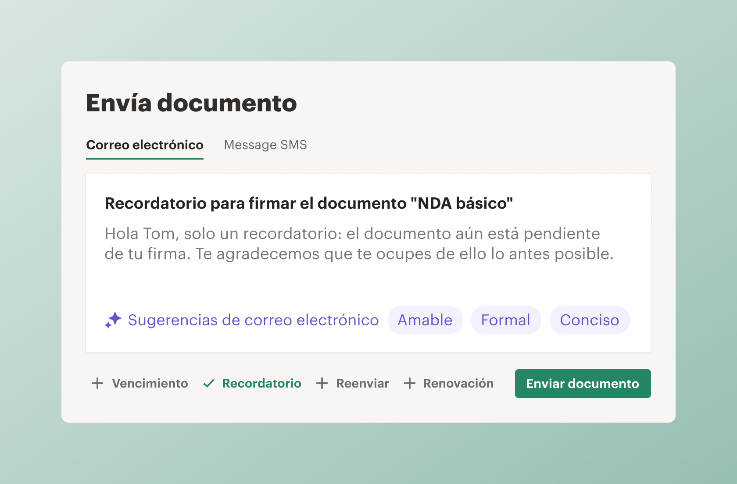Choose the Formal tone suggestion
Image resolution: width=737 pixels, height=484 pixels.
(x=506, y=320)
